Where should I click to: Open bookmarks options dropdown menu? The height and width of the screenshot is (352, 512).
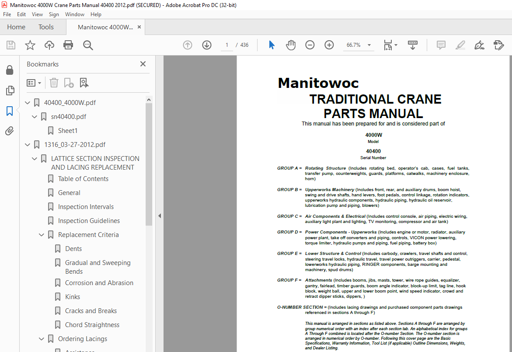(34, 83)
